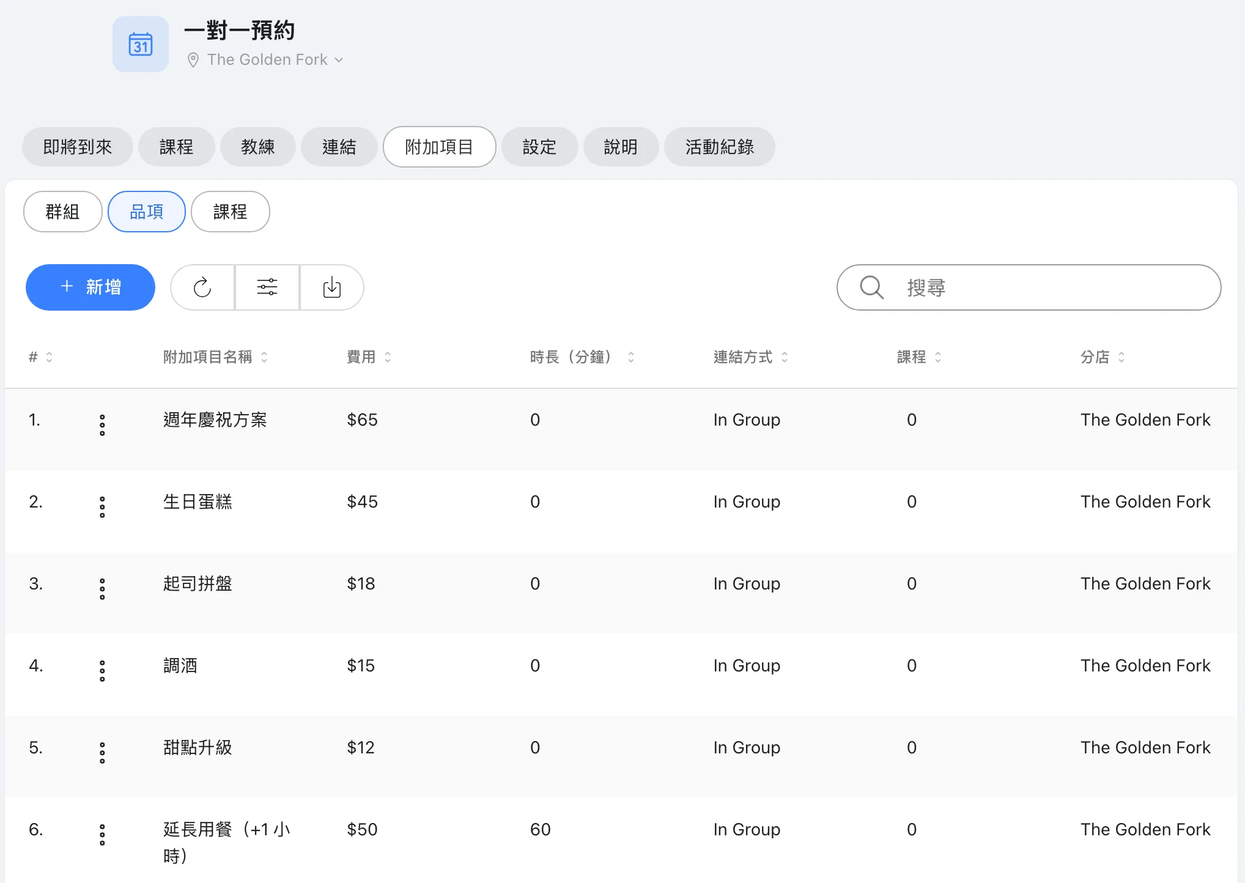
Task: Switch to the 即將到來 tab
Action: [78, 147]
